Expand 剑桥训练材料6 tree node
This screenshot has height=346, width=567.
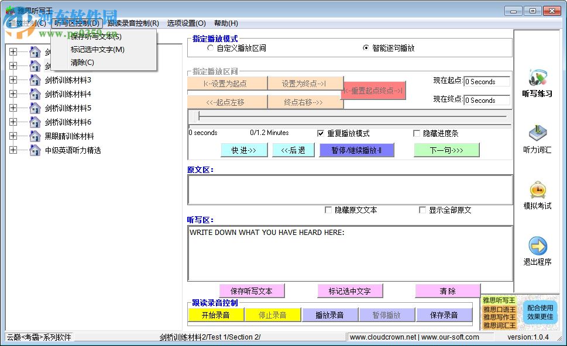[x=13, y=122]
